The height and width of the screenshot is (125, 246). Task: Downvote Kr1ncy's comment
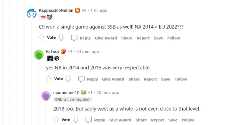point(68,79)
